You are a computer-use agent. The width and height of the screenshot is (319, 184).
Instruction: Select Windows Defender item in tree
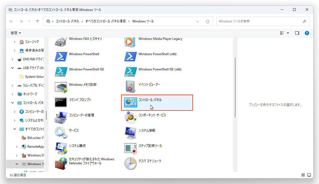(33, 155)
